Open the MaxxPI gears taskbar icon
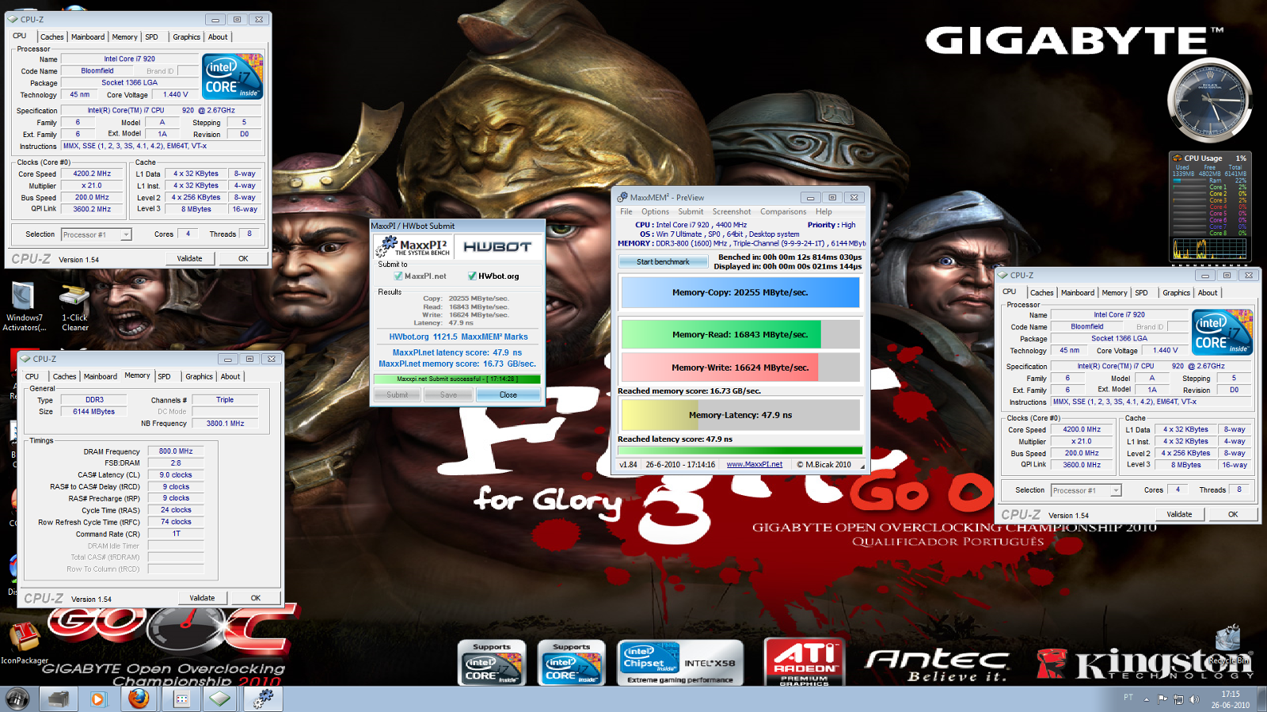The height and width of the screenshot is (712, 1267). point(262,699)
